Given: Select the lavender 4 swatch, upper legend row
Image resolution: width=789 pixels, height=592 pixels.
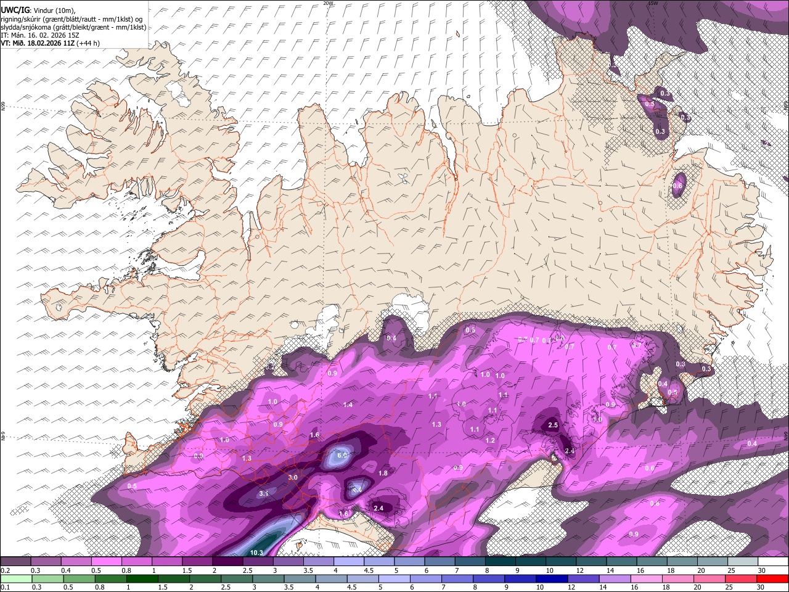Looking at the screenshot, I should (x=348, y=562).
